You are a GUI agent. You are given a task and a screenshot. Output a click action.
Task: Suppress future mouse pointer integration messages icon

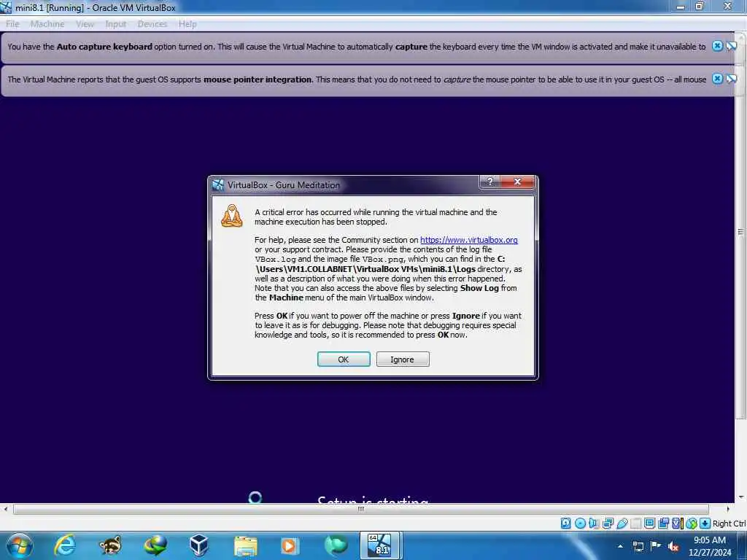click(x=731, y=79)
